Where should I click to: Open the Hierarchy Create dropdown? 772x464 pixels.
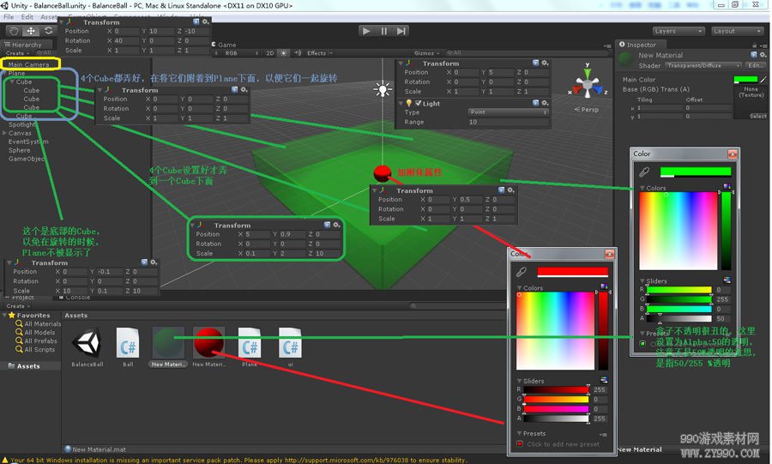click(x=17, y=53)
